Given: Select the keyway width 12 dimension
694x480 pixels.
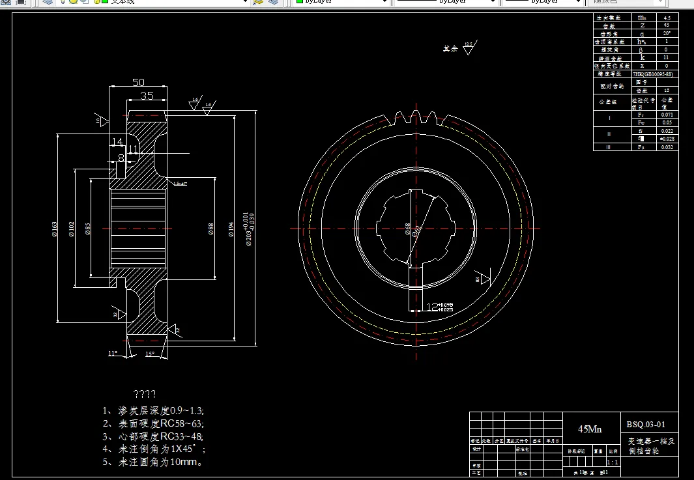Looking at the screenshot, I should pyautogui.click(x=440, y=307).
